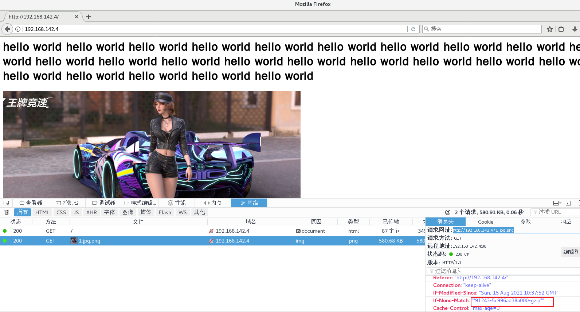Open the Cookie details tab
This screenshot has width=580, height=312.
pos(486,221)
